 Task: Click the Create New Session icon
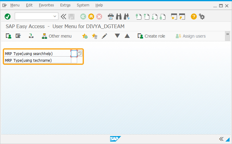(x=174, y=17)
